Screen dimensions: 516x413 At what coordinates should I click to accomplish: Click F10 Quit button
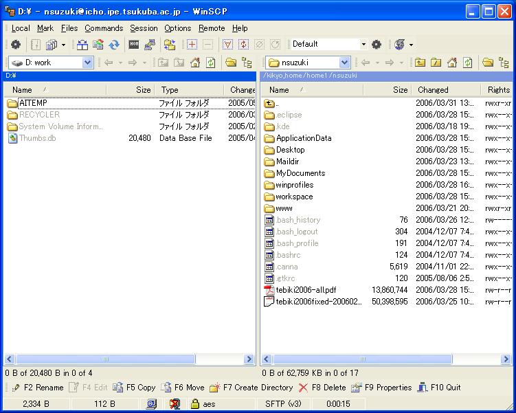439,388
